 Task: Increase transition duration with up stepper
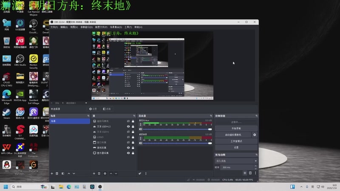pyautogui.click(x=256, y=166)
